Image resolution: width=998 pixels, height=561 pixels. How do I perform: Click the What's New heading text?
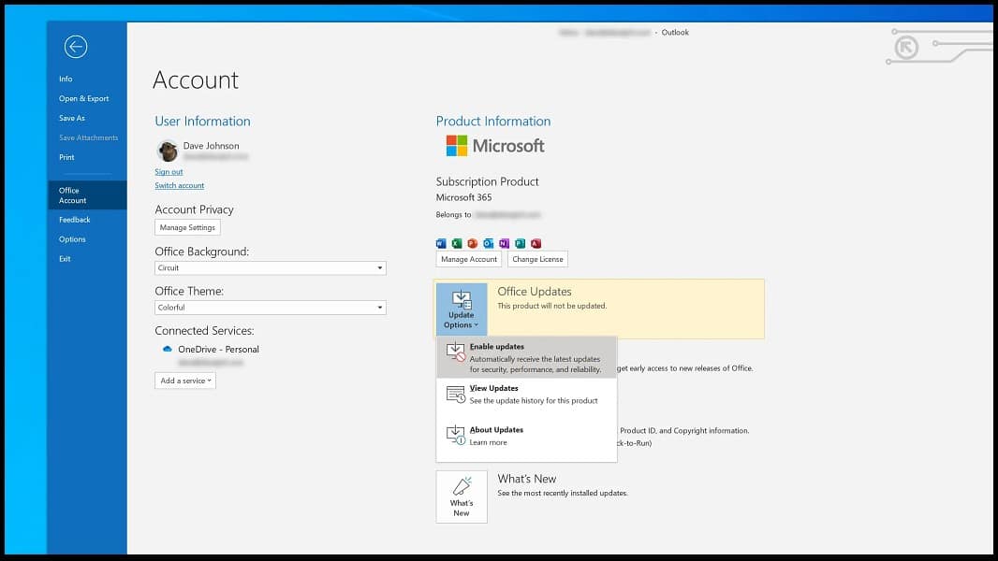tap(527, 479)
